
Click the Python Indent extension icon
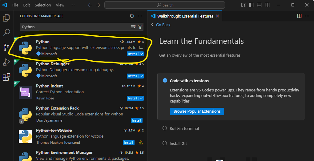tap(25, 92)
